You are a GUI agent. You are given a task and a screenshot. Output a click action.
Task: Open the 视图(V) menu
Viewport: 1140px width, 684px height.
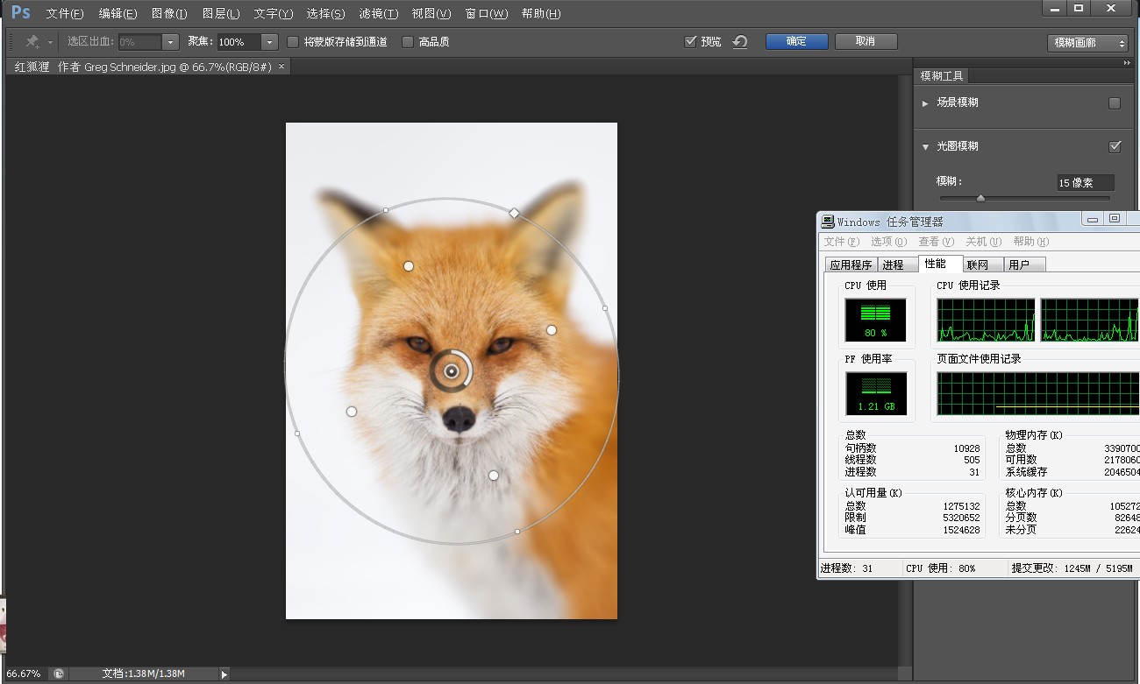431,14
